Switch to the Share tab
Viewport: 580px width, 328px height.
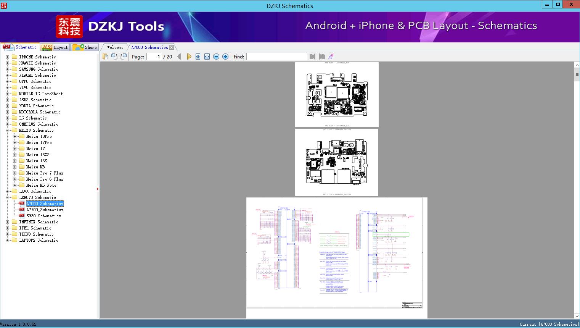[85, 47]
